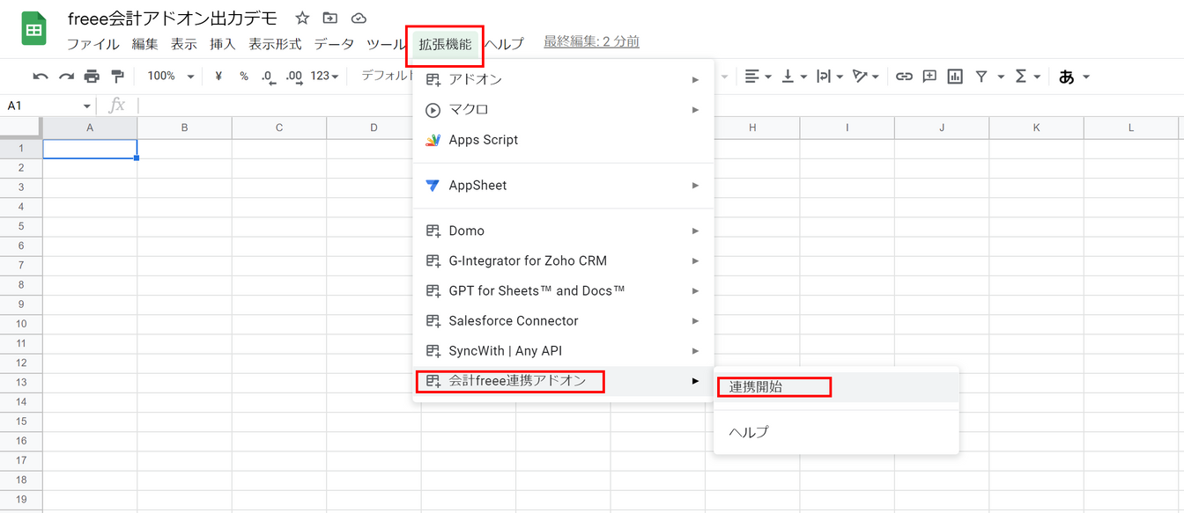Open the vertical align dropdown
The height and width of the screenshot is (513, 1184).
point(794,77)
